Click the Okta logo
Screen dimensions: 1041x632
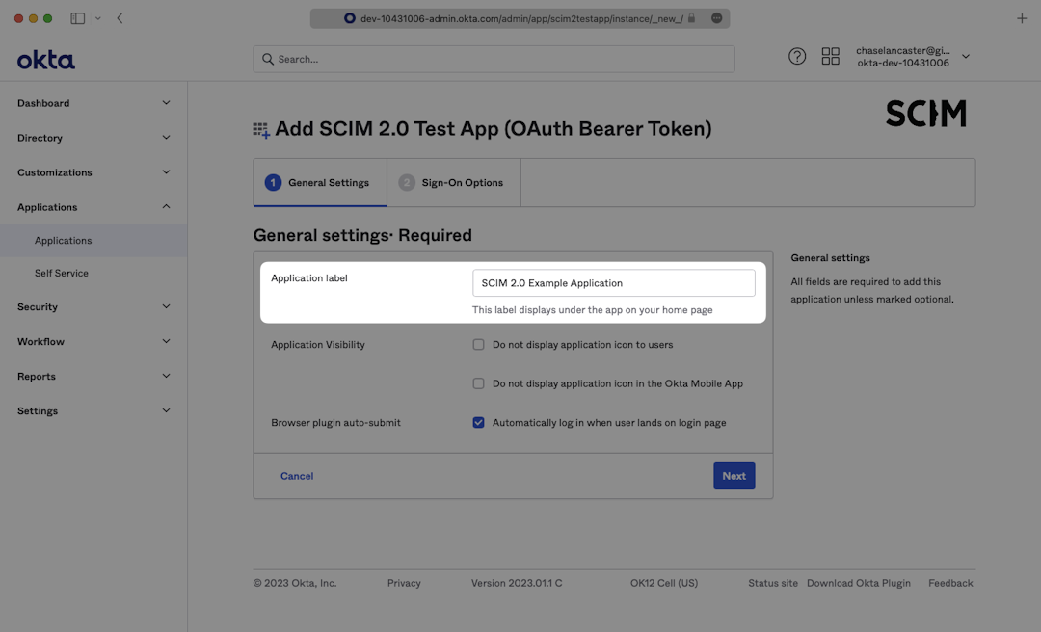(x=45, y=60)
